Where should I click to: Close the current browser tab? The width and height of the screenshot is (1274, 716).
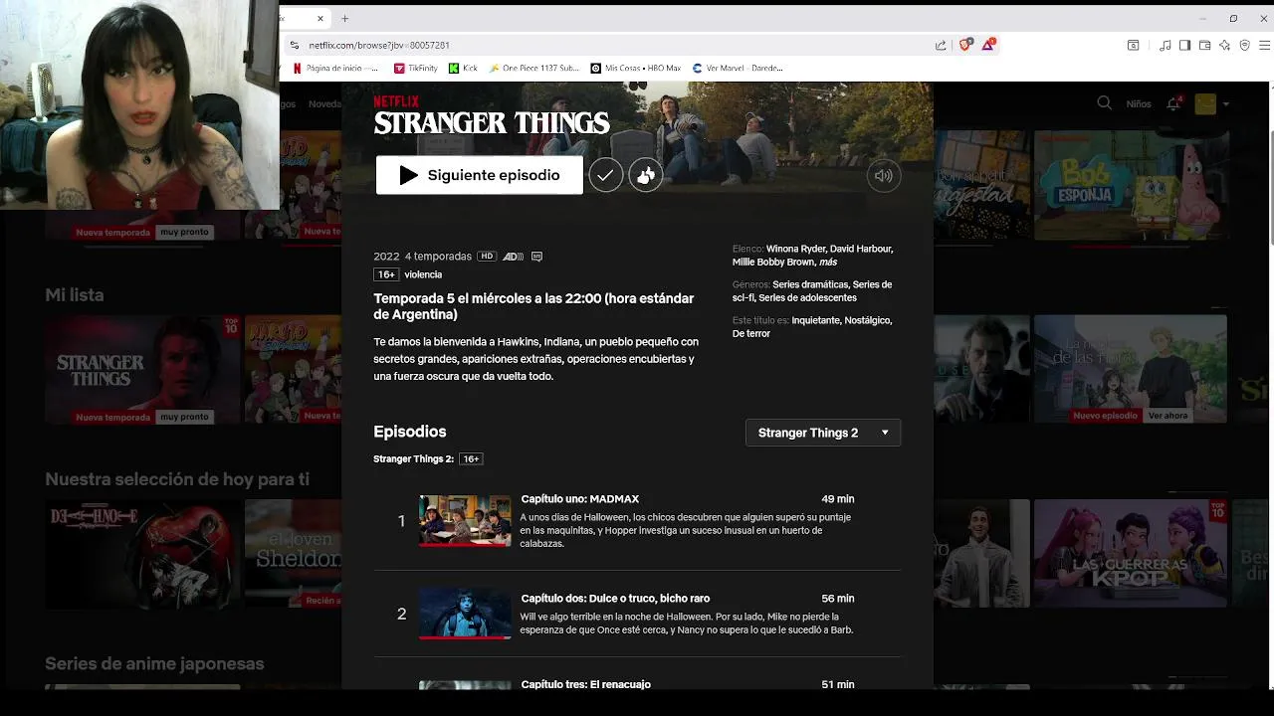pyautogui.click(x=320, y=18)
